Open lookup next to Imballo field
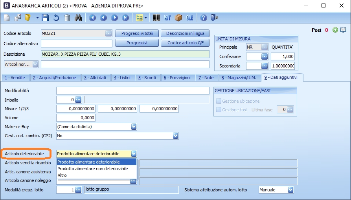 click(x=78, y=100)
